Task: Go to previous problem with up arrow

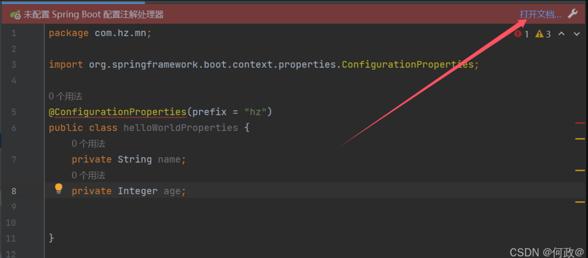Action: pyautogui.click(x=562, y=34)
